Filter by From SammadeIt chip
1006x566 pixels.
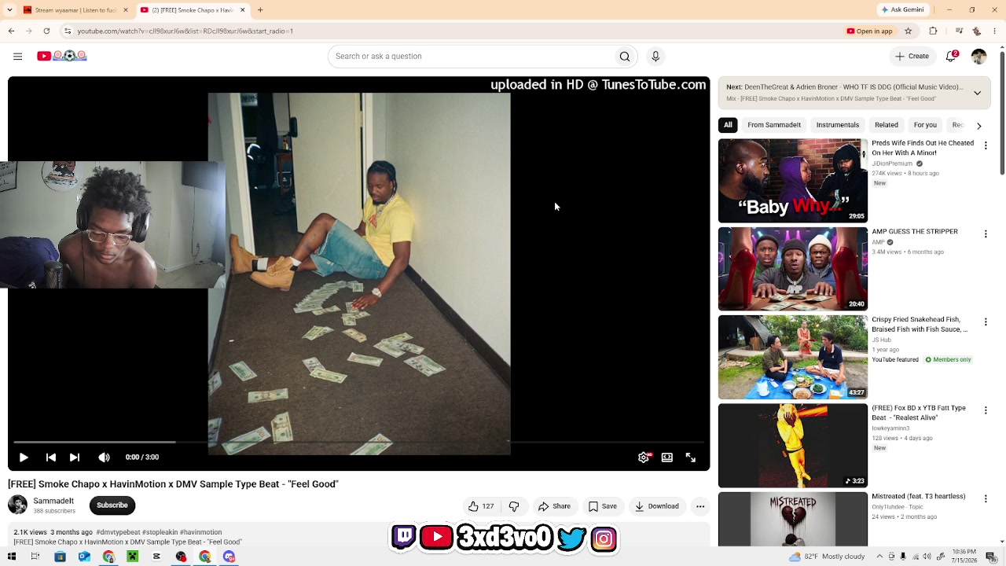point(774,125)
